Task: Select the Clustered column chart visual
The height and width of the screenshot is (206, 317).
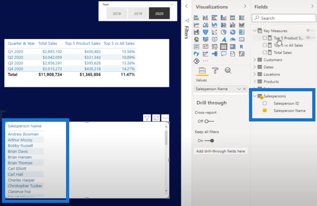Action: click(x=224, y=18)
